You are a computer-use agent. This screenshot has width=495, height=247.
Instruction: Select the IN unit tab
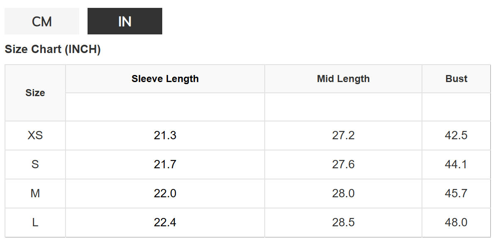124,21
